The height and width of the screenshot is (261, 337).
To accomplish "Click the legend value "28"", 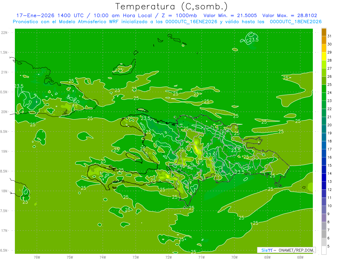I will click(330, 60).
